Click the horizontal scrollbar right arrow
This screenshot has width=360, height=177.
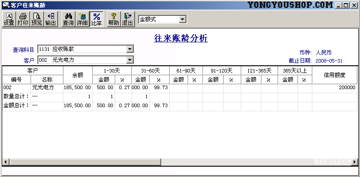tap(355, 162)
